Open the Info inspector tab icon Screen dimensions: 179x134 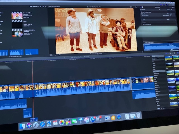143,7
